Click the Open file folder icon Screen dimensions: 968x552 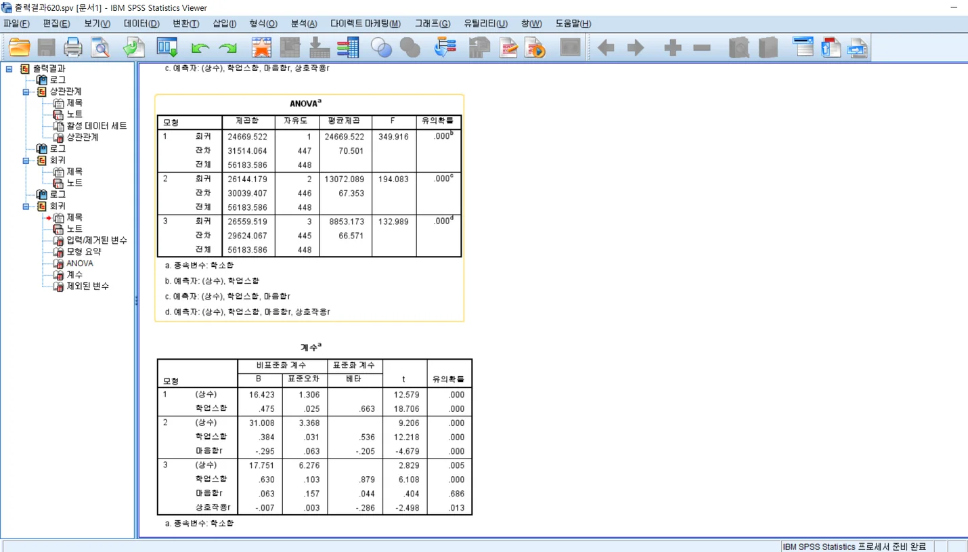click(20, 47)
